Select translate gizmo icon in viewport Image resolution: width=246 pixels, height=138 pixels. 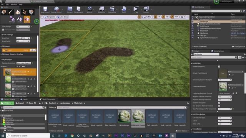click(139, 17)
